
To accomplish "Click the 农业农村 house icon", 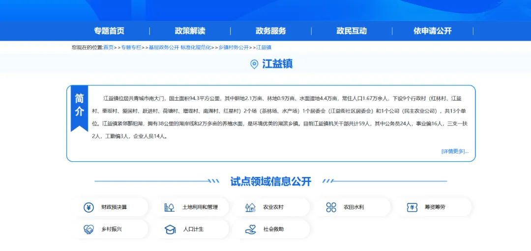I will (250, 207).
